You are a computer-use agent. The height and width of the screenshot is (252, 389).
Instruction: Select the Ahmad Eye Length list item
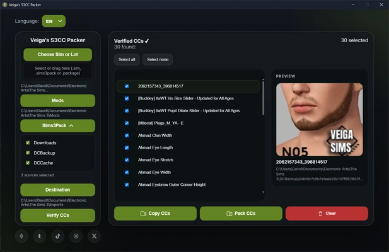[x=188, y=147]
